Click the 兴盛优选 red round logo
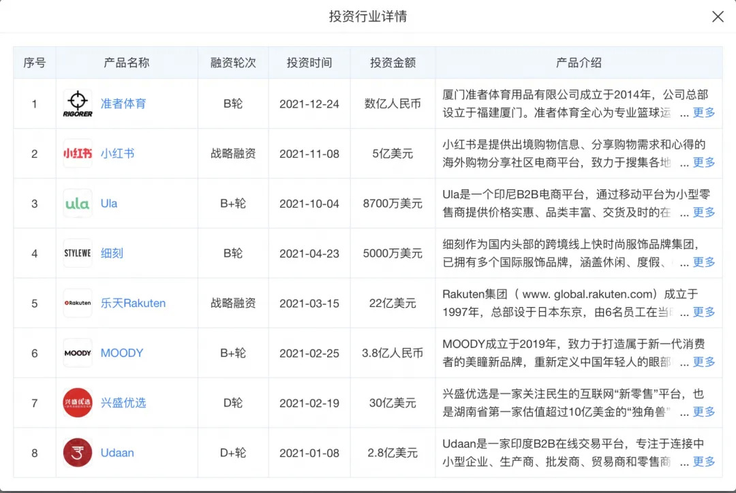736x493 pixels. [x=78, y=402]
